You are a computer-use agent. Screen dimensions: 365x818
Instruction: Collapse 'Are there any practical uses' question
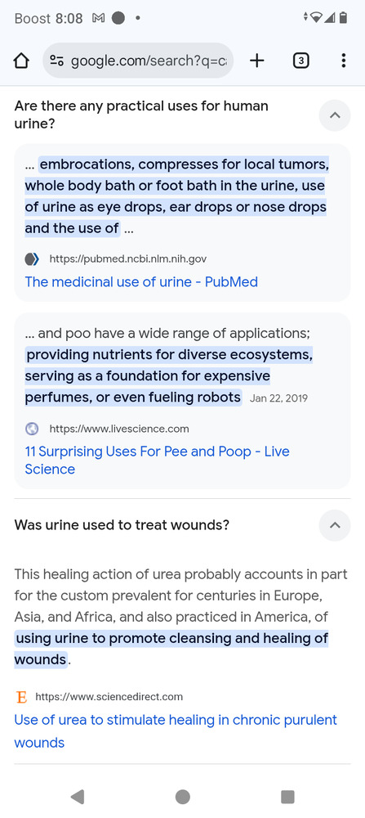(335, 115)
